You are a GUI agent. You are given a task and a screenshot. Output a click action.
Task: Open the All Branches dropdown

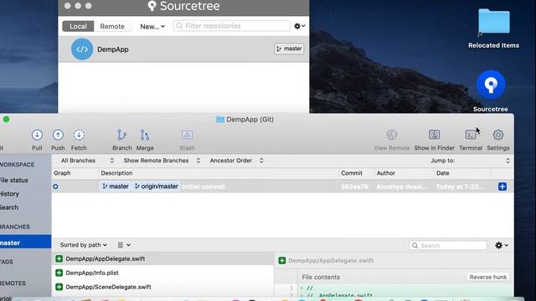point(87,161)
